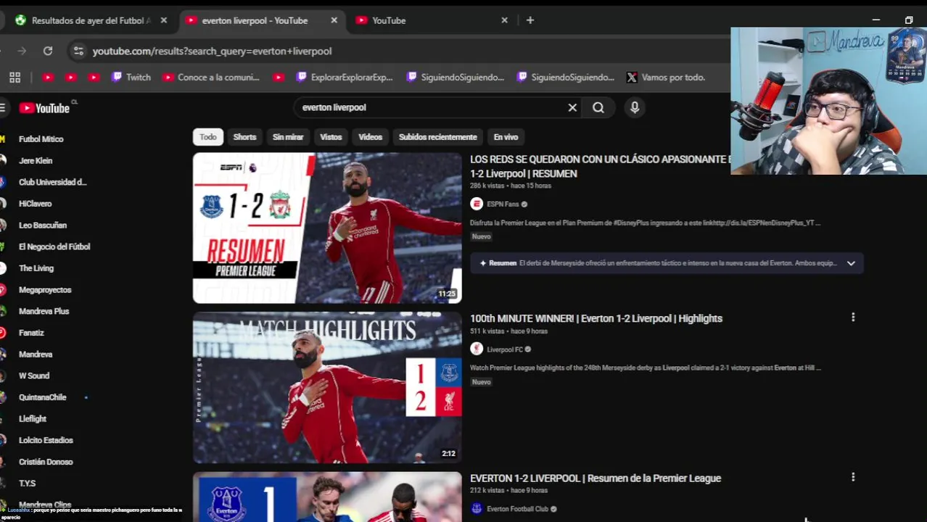Screen dimensions: 927x522
Task: Click the browser forward arrow
Action: pos(22,51)
